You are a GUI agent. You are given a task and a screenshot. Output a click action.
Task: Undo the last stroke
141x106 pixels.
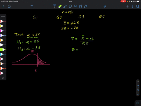pyautogui.click(x=32, y=6)
